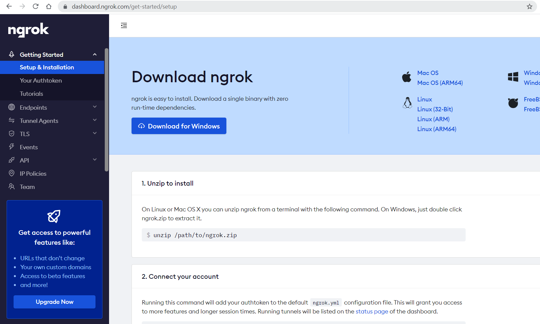The image size is (540, 324).
Task: Download the Linux (ARM64) build
Action: 437,129
